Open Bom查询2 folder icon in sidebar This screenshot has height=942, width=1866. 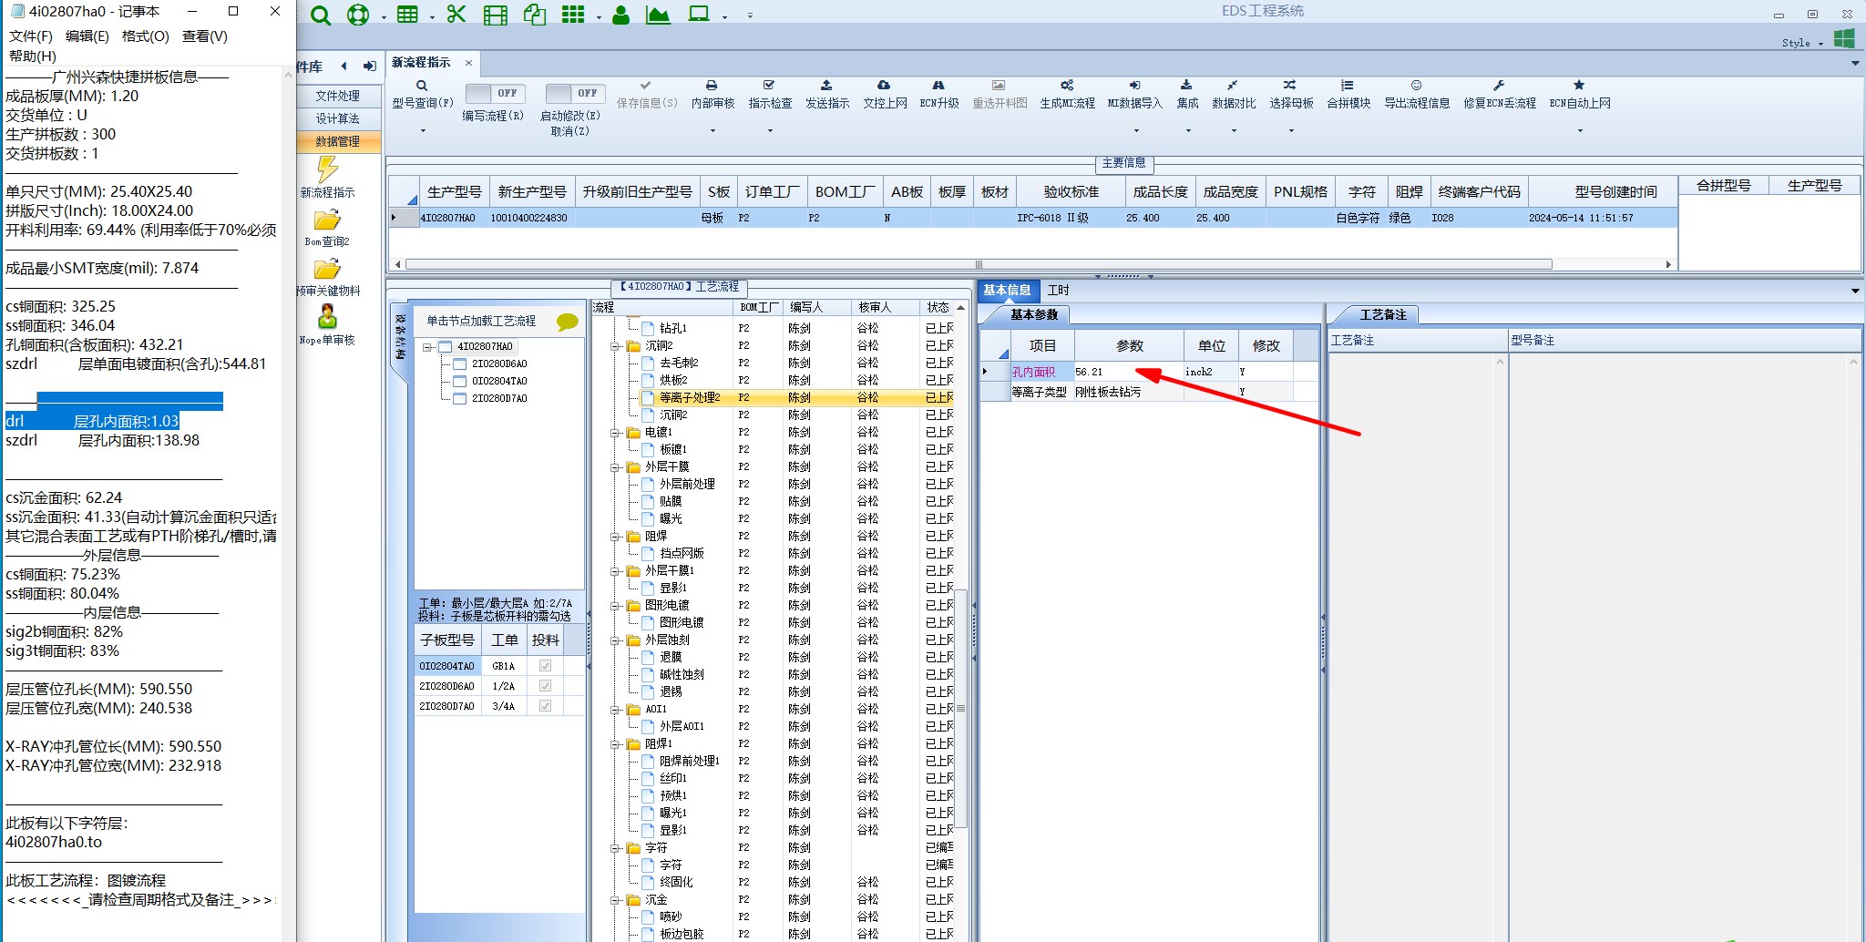click(x=327, y=220)
